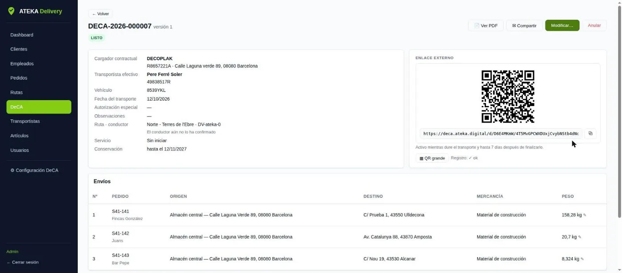
Task: Click the ATEKA Delivery shield logo
Action: click(x=12, y=11)
